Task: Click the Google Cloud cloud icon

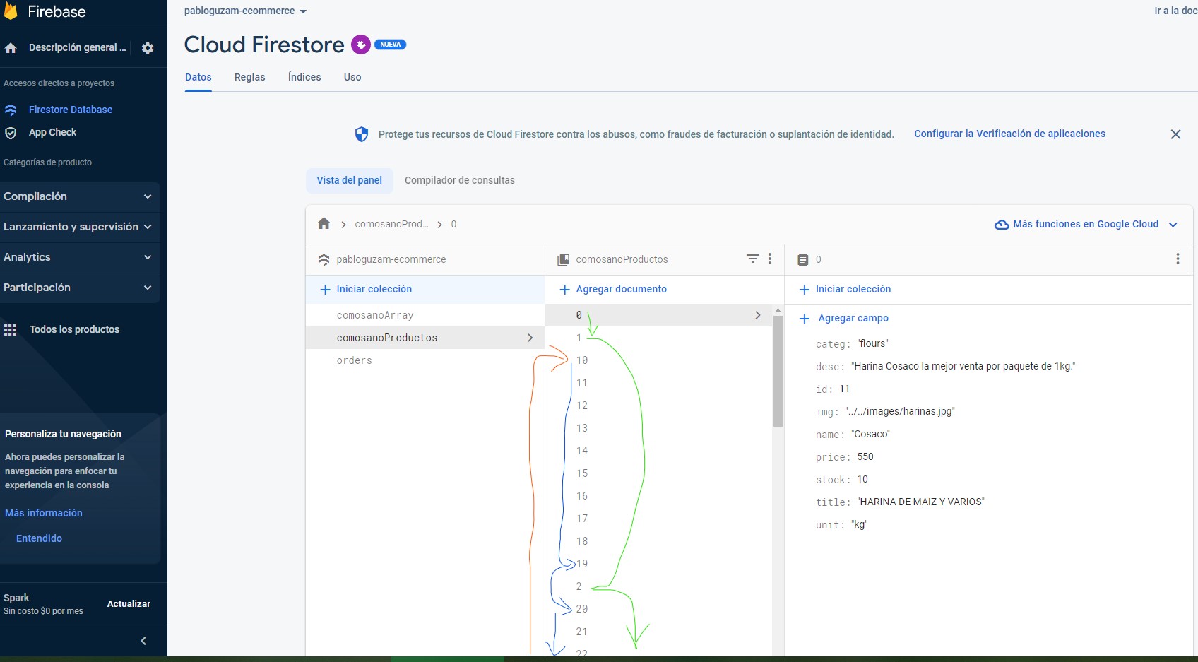Action: point(1002,225)
